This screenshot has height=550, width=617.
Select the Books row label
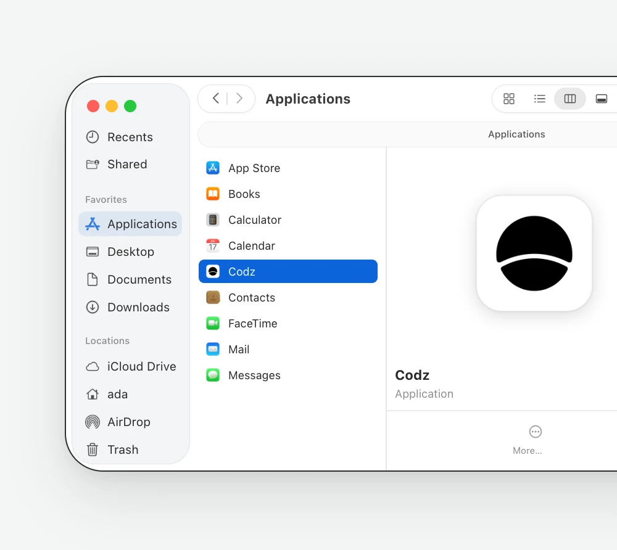coord(244,194)
